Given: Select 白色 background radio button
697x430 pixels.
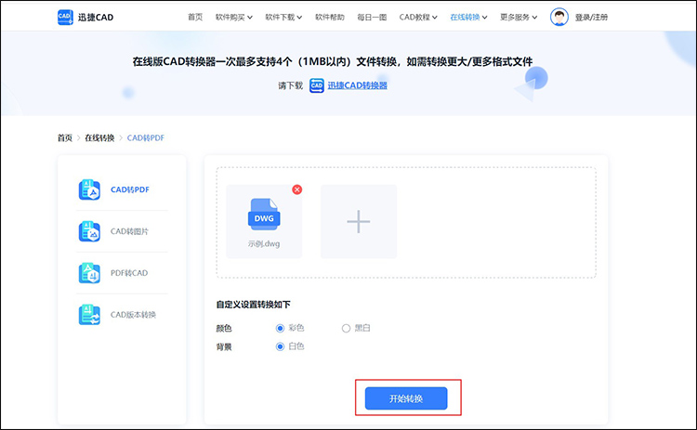Looking at the screenshot, I should (280, 346).
